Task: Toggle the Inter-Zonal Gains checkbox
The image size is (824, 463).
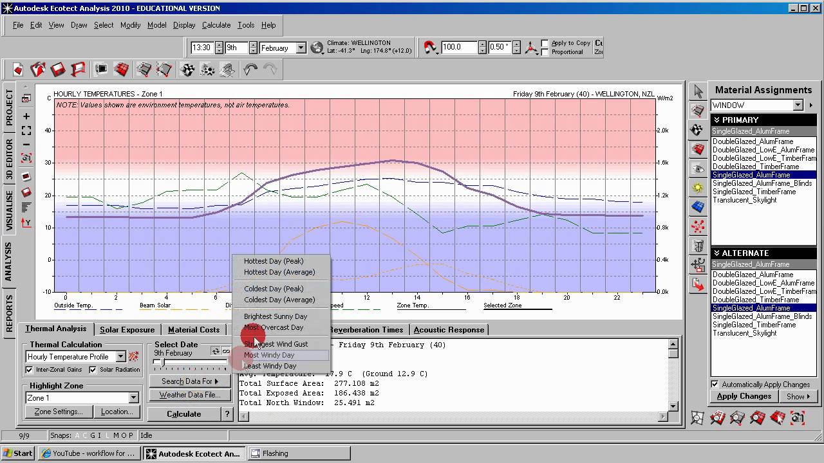Action: click(x=29, y=370)
